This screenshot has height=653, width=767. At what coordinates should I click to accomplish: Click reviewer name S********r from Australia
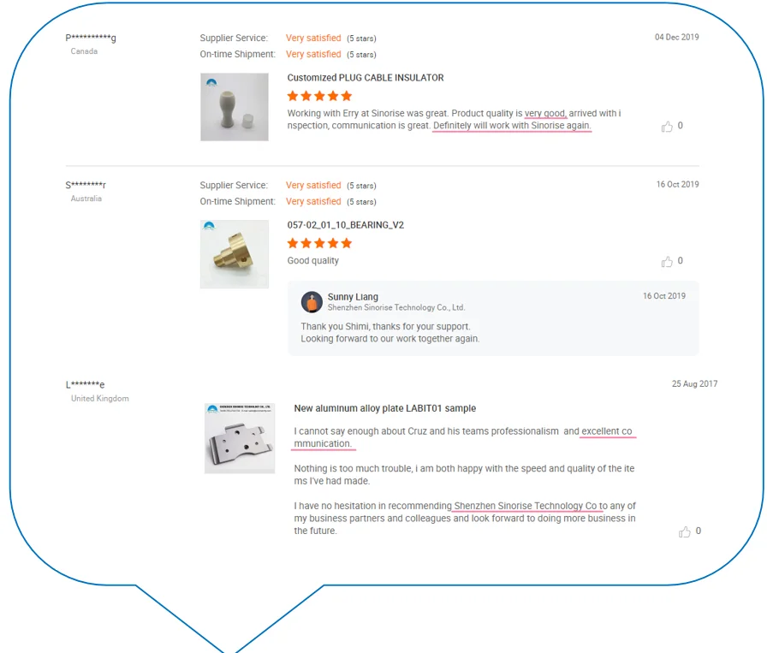[86, 185]
